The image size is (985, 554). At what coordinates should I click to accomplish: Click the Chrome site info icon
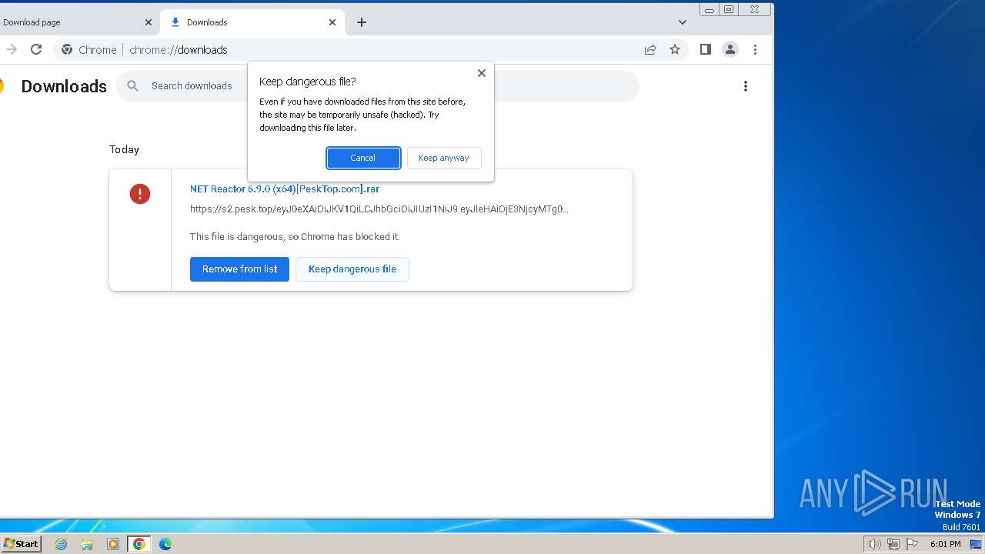[68, 49]
